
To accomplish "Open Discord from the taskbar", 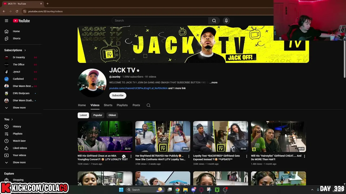I will tap(193, 190).
